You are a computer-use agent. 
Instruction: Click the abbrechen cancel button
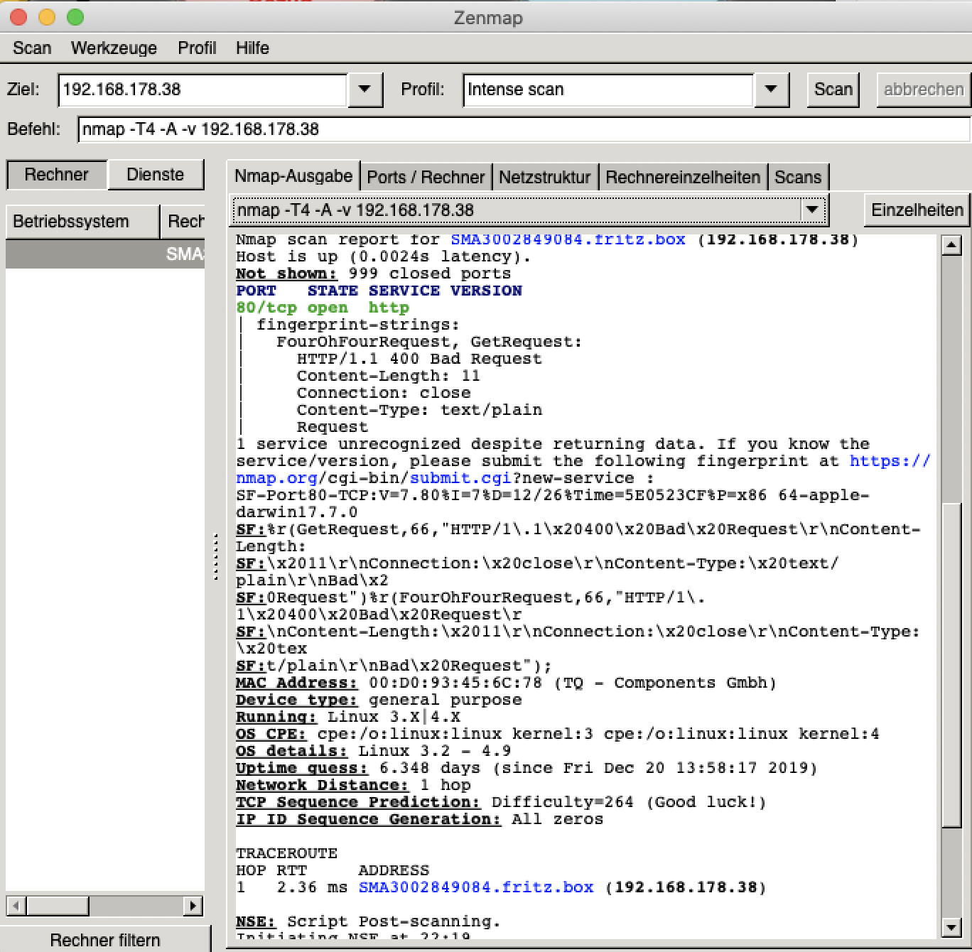click(923, 90)
